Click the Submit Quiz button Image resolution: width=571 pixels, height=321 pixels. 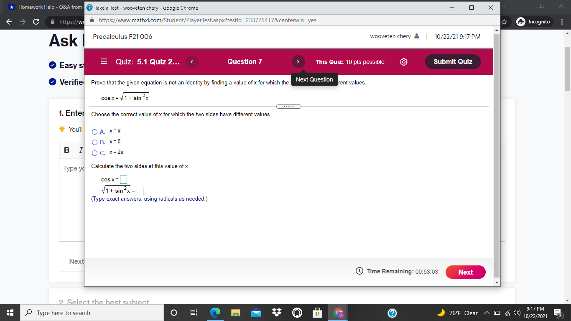(x=453, y=61)
